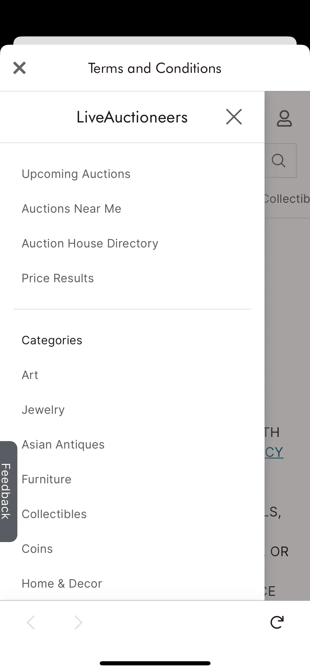This screenshot has width=310, height=672.
Task: Browse the Jewelry category
Action: (43, 410)
